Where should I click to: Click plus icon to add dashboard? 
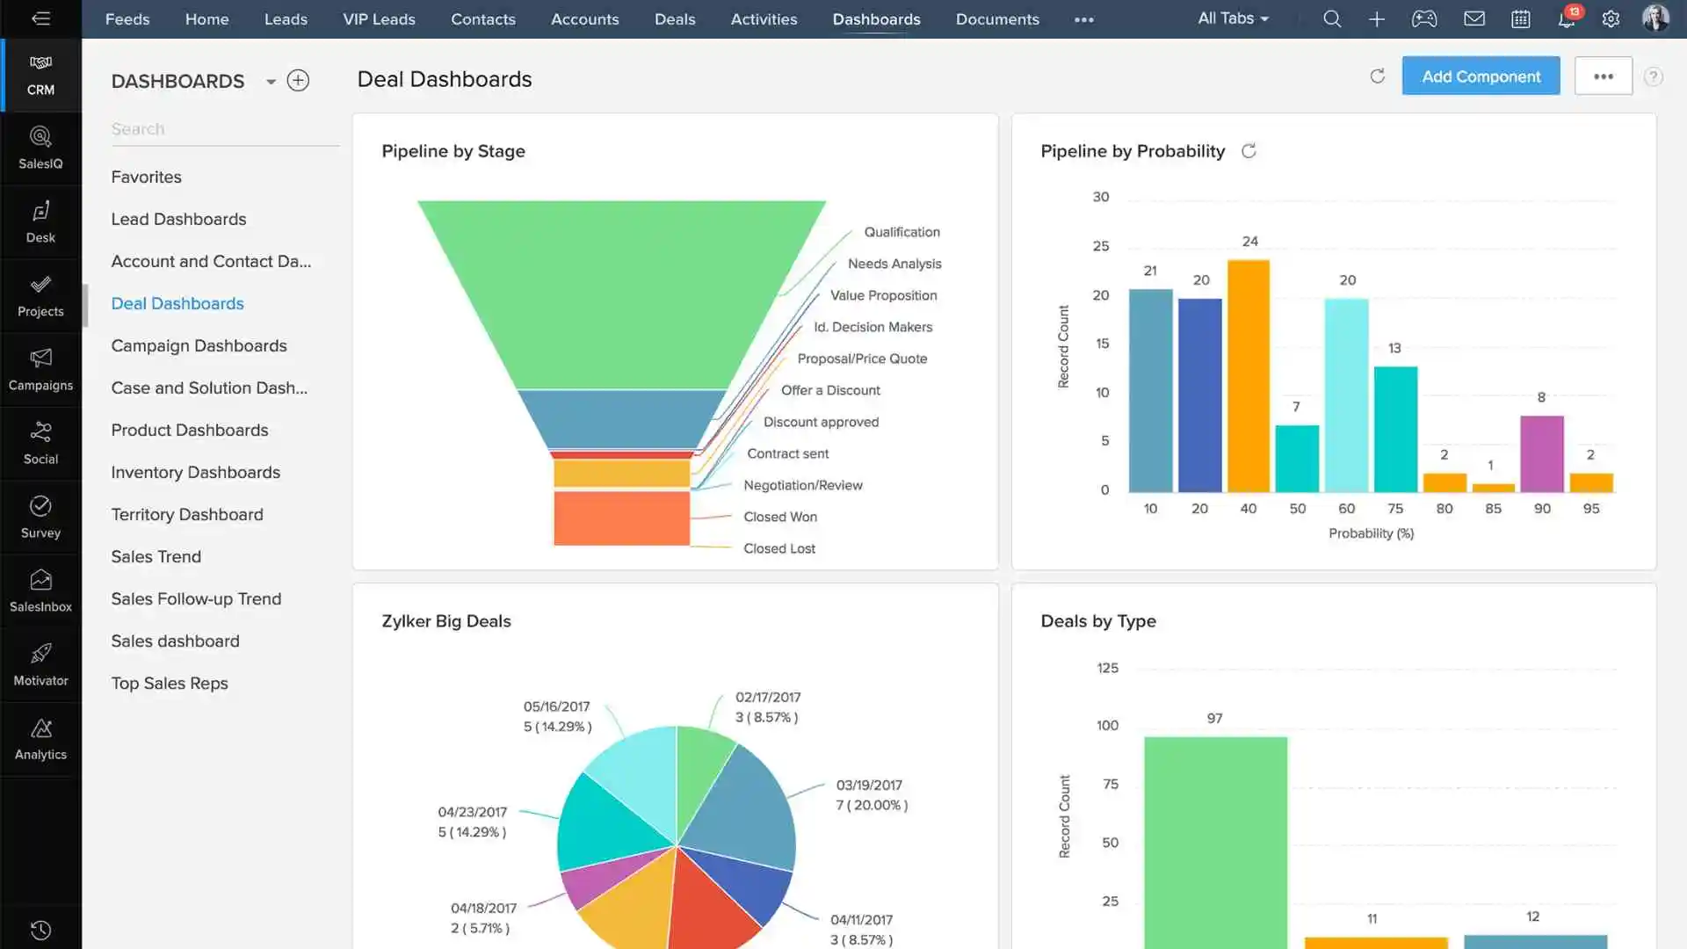(298, 81)
